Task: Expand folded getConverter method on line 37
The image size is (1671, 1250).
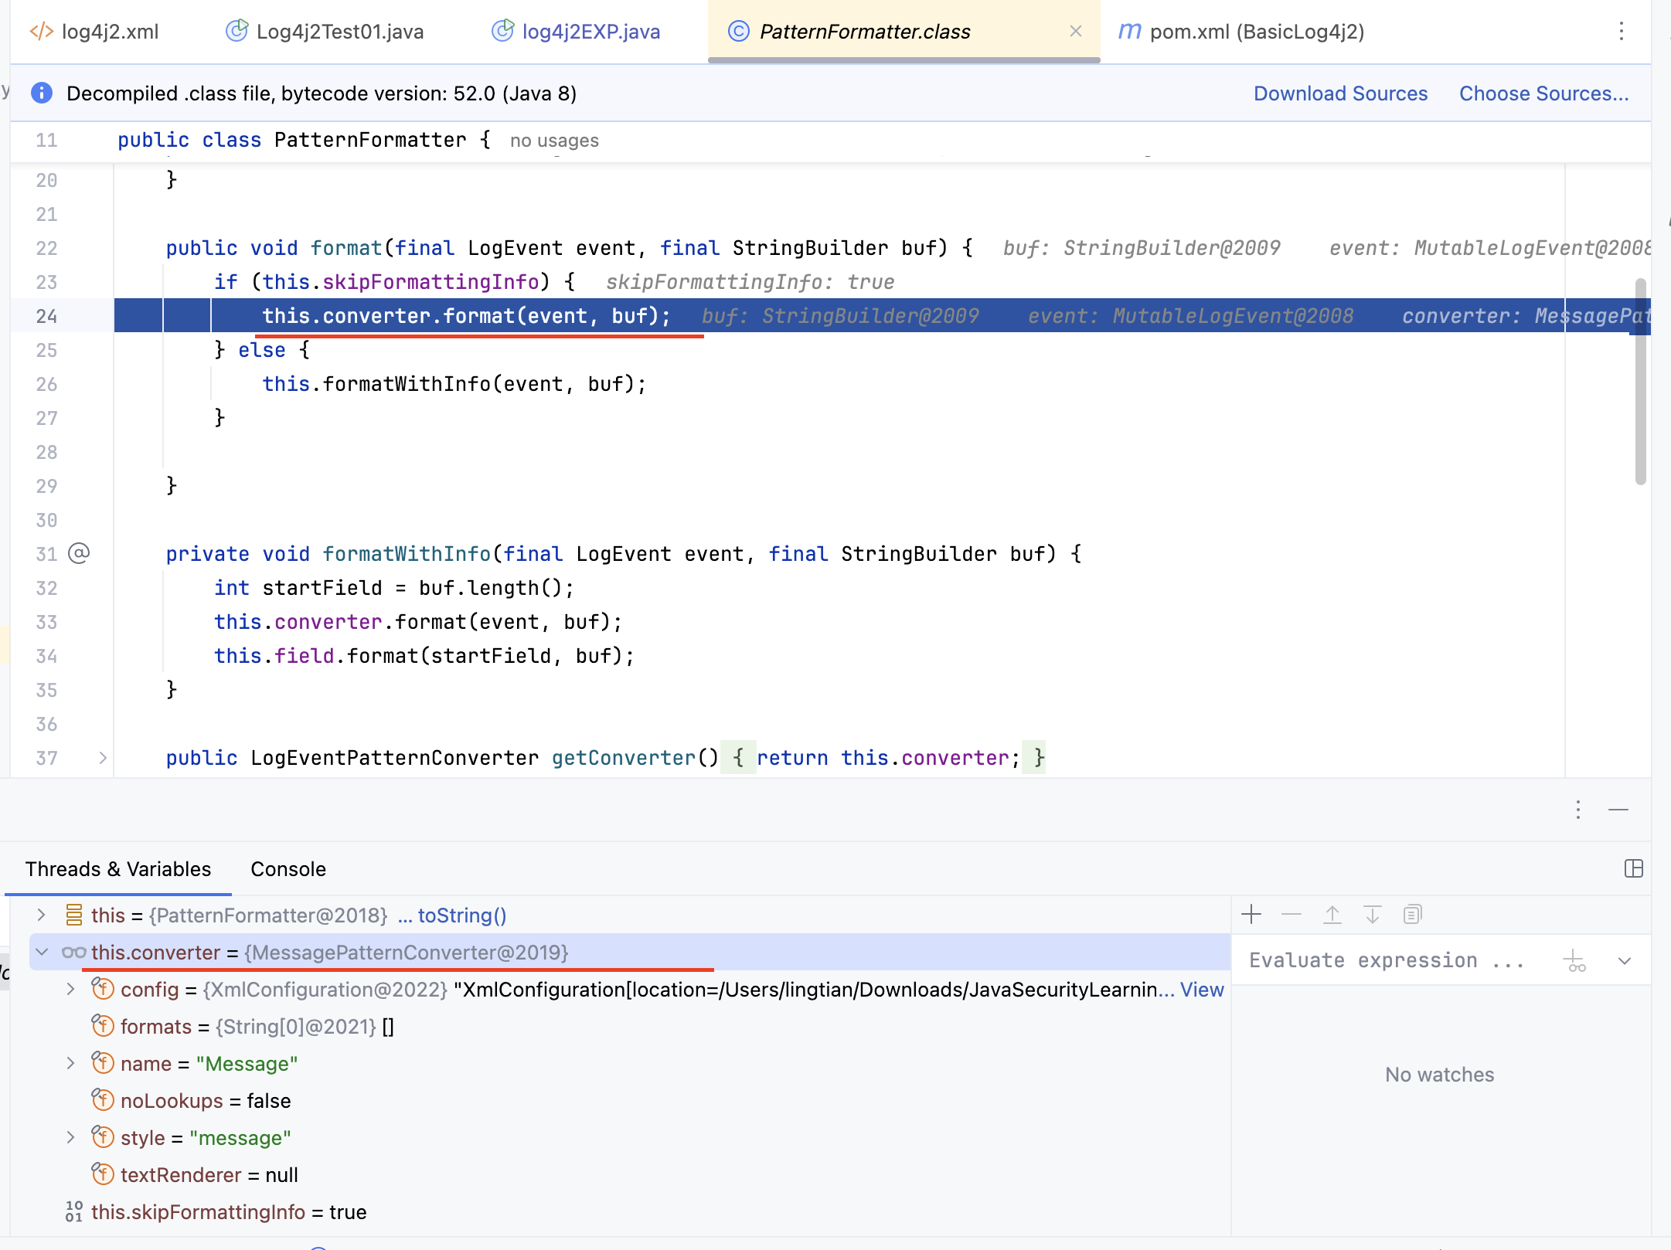Action: 103,758
